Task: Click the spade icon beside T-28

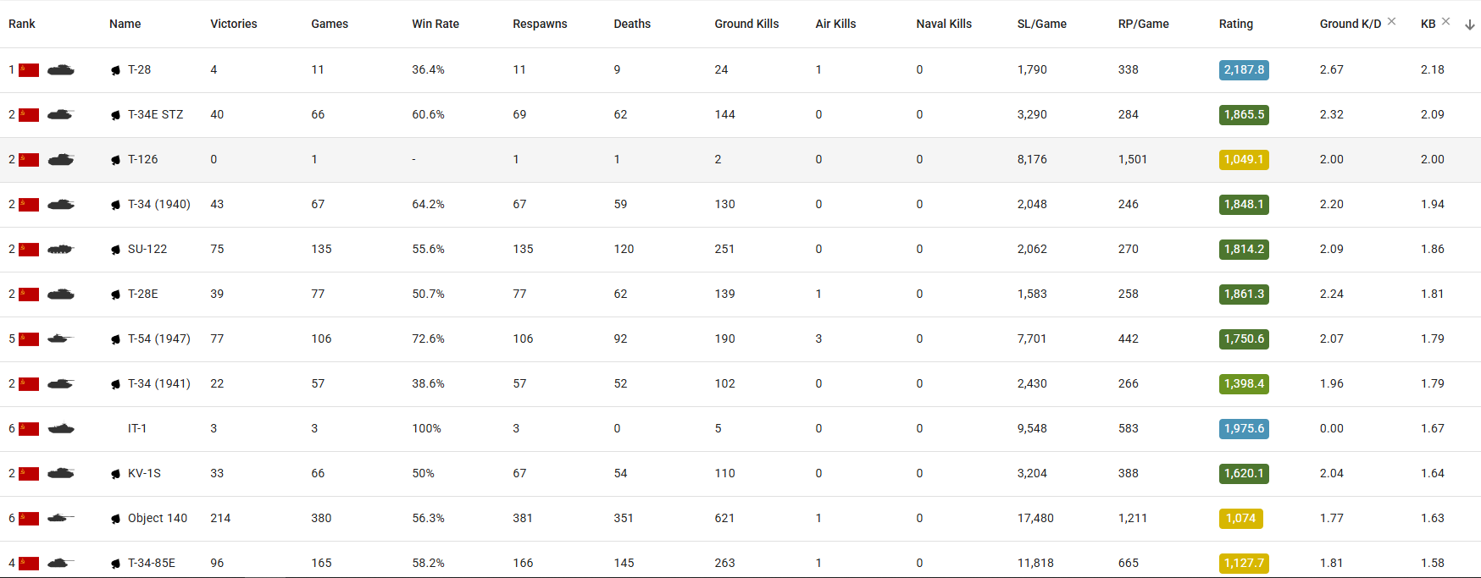Action: tap(116, 70)
